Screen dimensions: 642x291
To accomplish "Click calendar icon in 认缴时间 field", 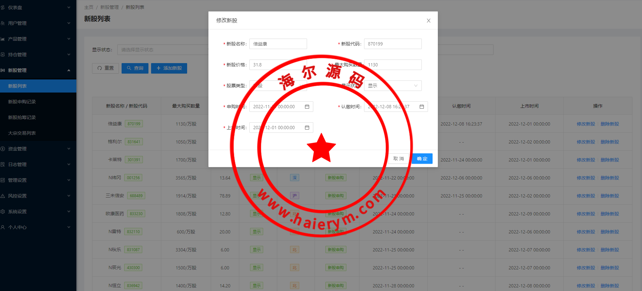I will tap(422, 107).
